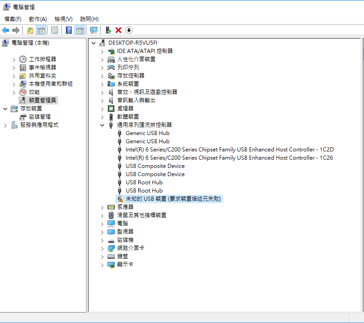Click the 感應器 icon
Screen dimensions: 364x323
pyautogui.click(x=111, y=207)
